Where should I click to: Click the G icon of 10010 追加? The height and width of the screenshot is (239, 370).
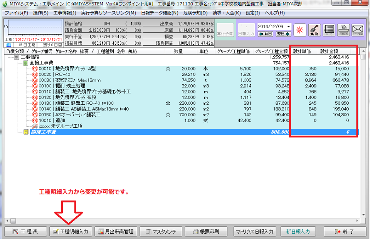[35, 120]
